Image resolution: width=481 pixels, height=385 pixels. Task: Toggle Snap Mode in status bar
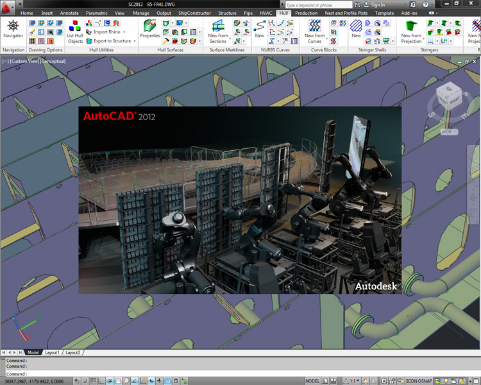click(x=85, y=381)
